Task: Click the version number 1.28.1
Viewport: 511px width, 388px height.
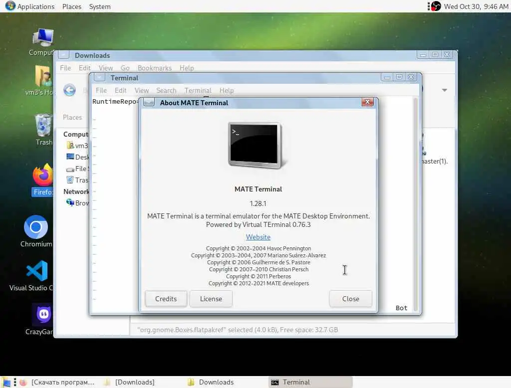Action: 258,203
